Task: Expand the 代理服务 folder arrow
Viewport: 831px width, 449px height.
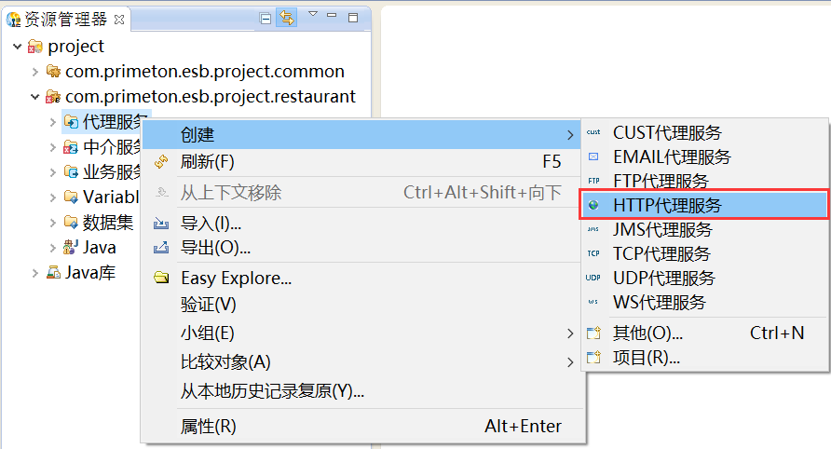Action: tap(52, 122)
